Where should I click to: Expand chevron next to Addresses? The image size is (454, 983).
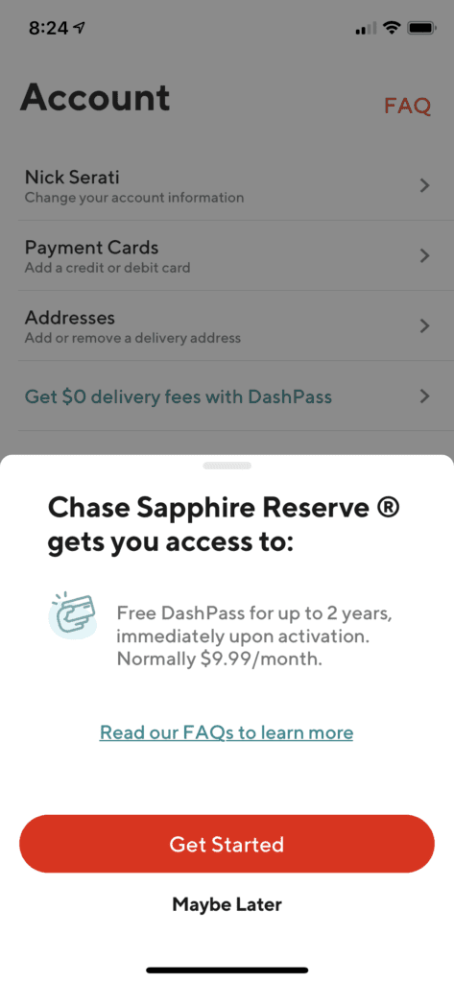tap(424, 326)
